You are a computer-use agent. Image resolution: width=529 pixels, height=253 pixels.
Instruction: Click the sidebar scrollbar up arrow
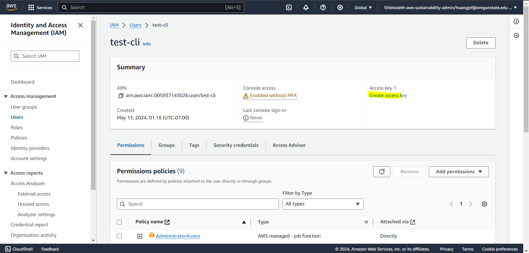[x=93, y=18]
